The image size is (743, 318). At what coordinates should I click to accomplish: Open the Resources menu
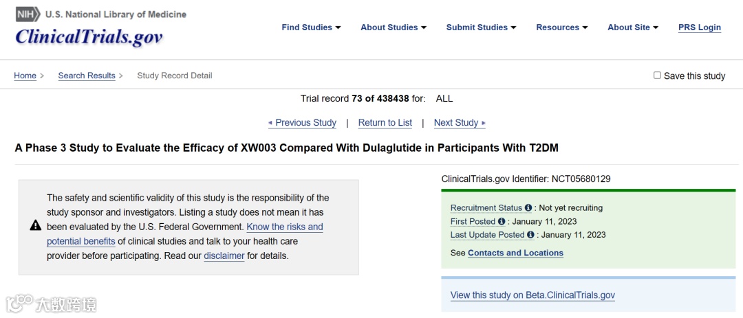coord(562,27)
